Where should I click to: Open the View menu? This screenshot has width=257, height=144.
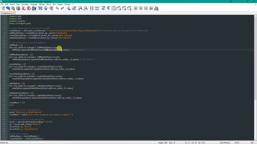point(18,4)
